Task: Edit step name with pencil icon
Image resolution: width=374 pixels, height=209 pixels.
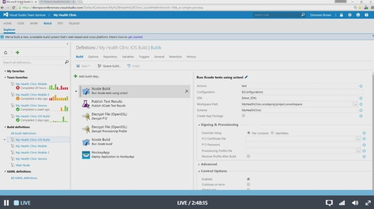Action: (246, 77)
